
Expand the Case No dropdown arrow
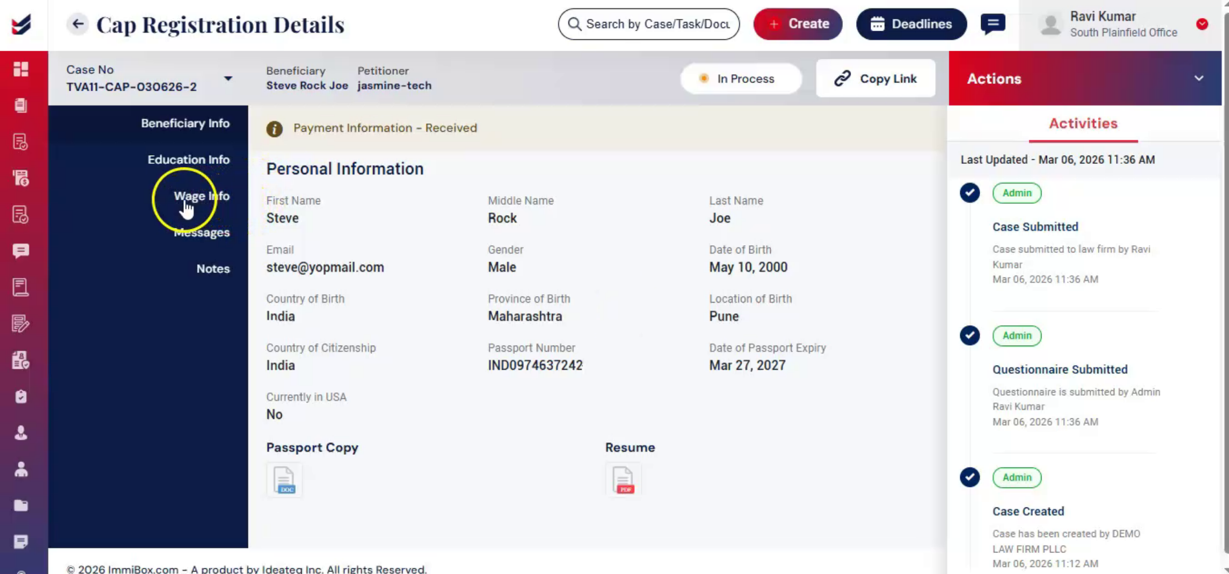(x=228, y=78)
